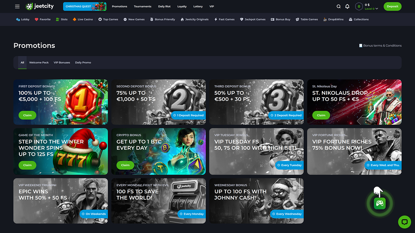
Task: Open Bonus terms & Conditions link
Action: pyautogui.click(x=380, y=46)
